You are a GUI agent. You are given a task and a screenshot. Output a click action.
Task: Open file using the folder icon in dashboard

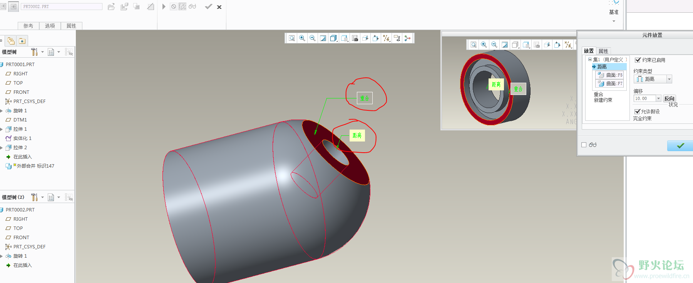(x=111, y=7)
